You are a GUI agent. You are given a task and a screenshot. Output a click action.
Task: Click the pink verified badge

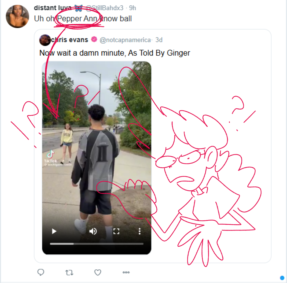point(94,39)
